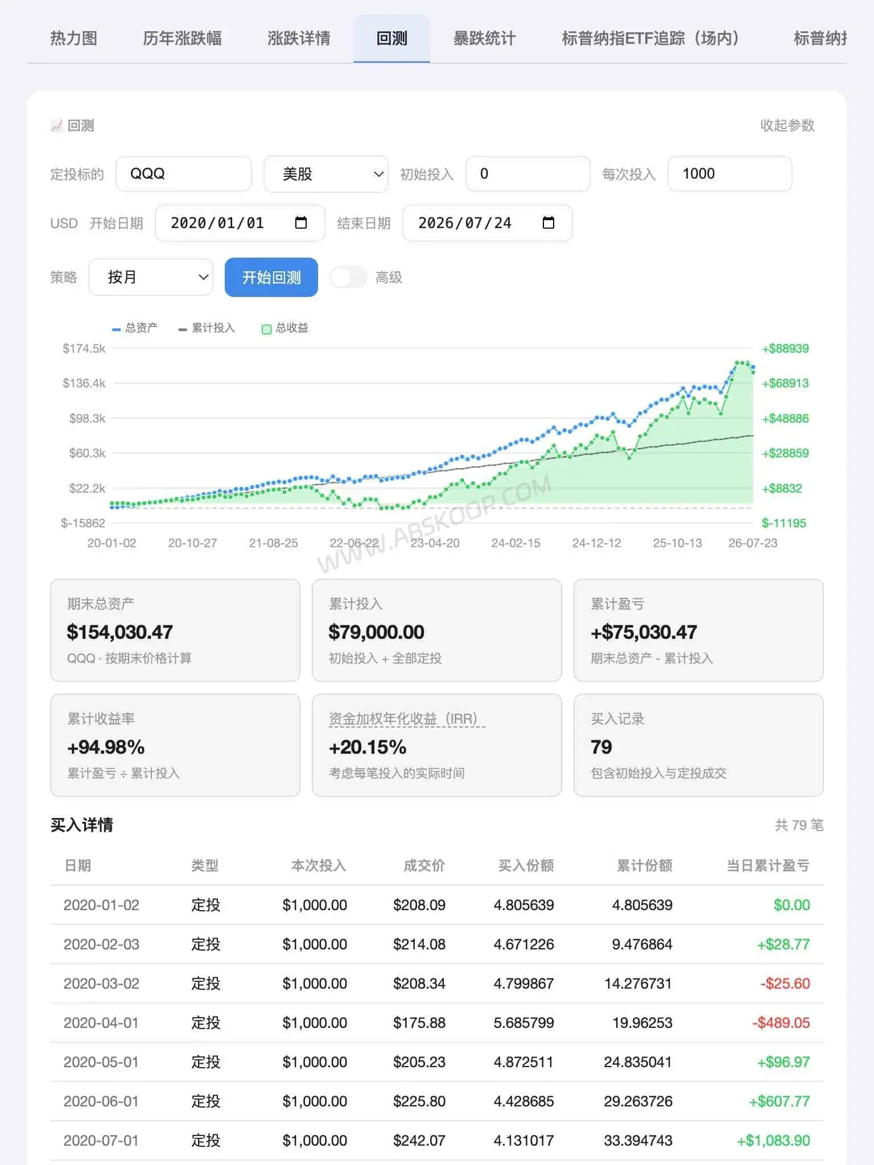Toggle 累计投入 series in chart legend
Image resolution: width=874 pixels, height=1165 pixels.
207,328
